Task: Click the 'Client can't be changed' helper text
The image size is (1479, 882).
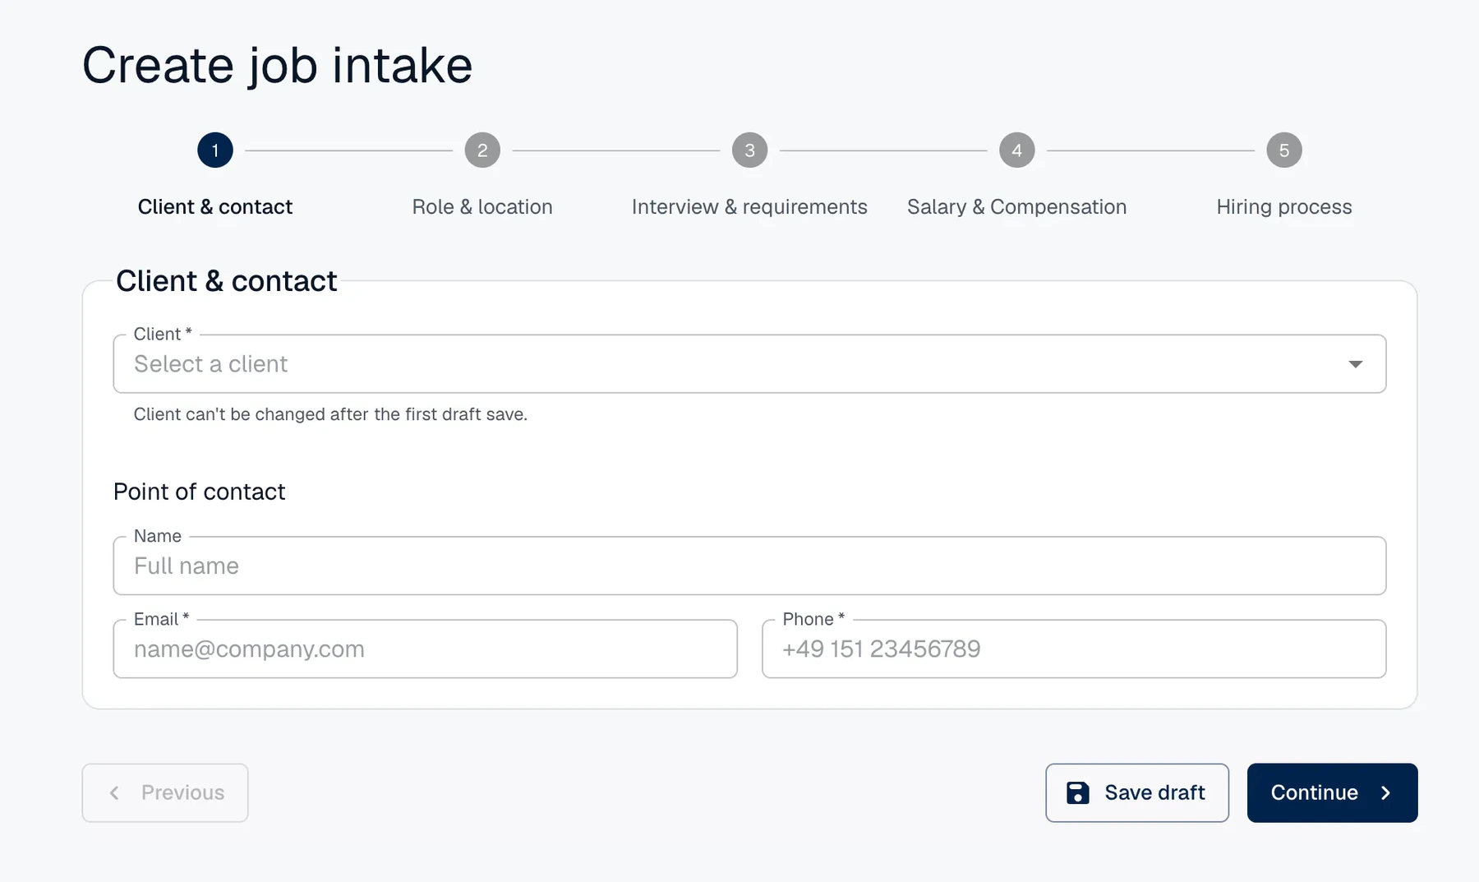Action: (x=330, y=414)
